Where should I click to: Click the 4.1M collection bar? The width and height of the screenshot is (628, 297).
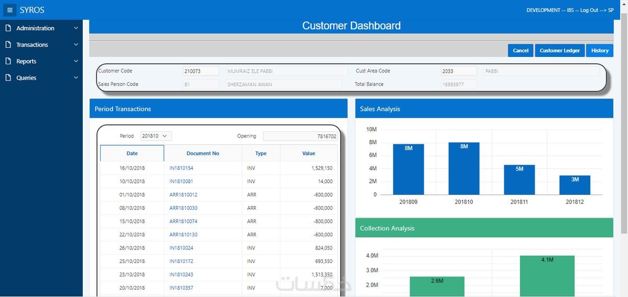click(547, 276)
